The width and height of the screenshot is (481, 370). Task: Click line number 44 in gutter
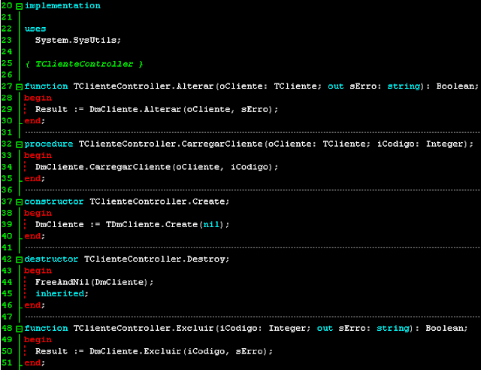7,282
